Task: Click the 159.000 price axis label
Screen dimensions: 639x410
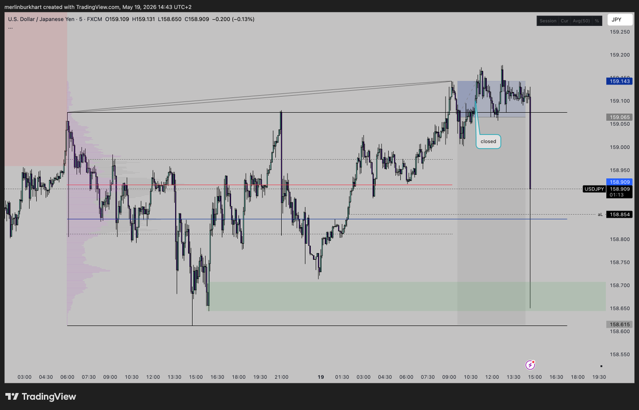Action: click(x=619, y=147)
